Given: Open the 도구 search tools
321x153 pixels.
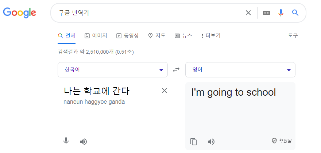Looking at the screenshot, I should tap(293, 36).
